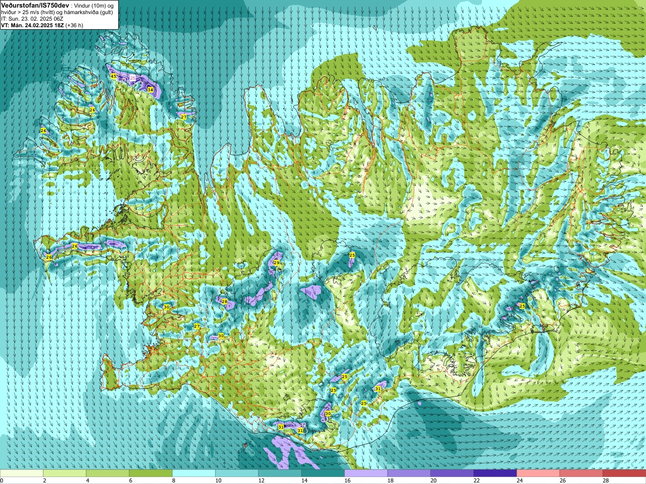Click the 0–2 m/s pale yellow legend swatch
The height and width of the screenshot is (484, 646).
pyautogui.click(x=22, y=473)
